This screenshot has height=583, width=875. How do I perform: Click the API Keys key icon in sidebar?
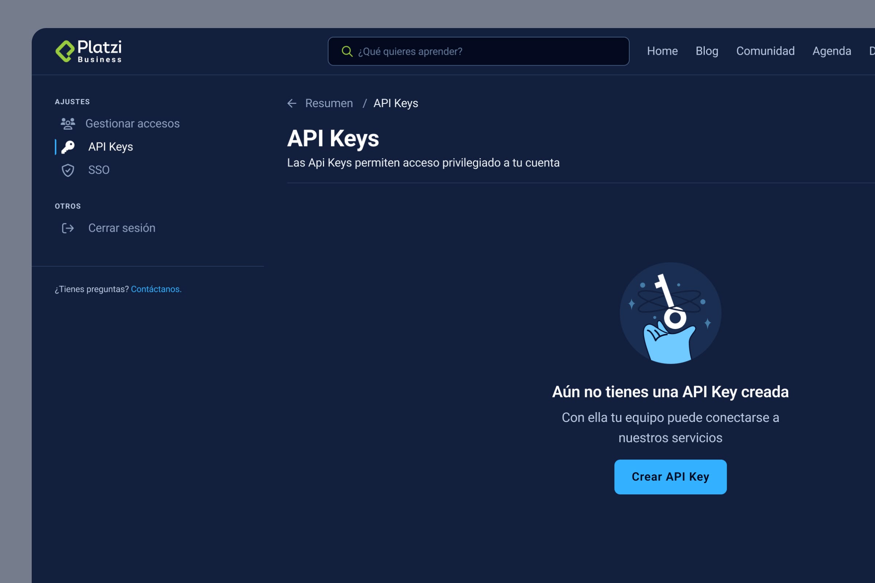point(68,147)
